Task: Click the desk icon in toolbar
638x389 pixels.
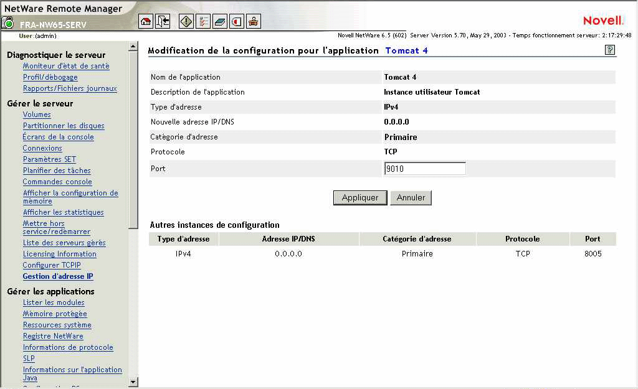Action: point(253,21)
